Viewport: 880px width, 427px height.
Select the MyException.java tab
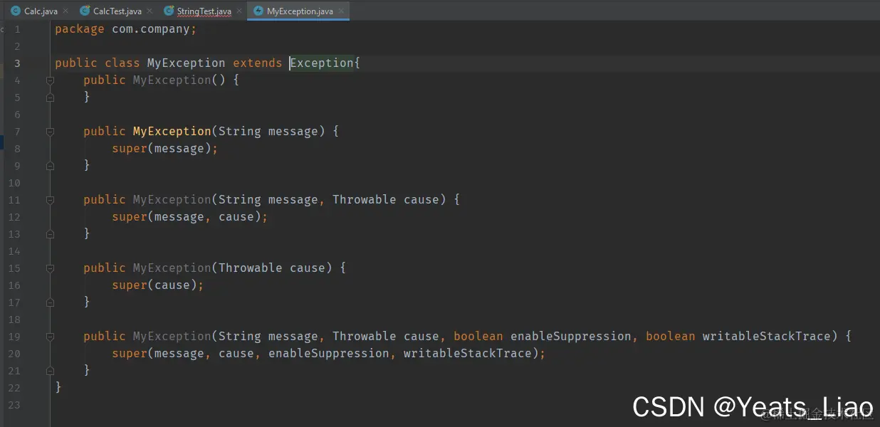pyautogui.click(x=300, y=11)
